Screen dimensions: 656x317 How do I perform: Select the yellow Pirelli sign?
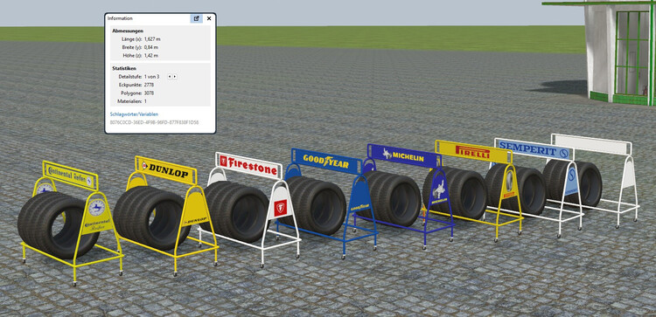tap(473, 152)
